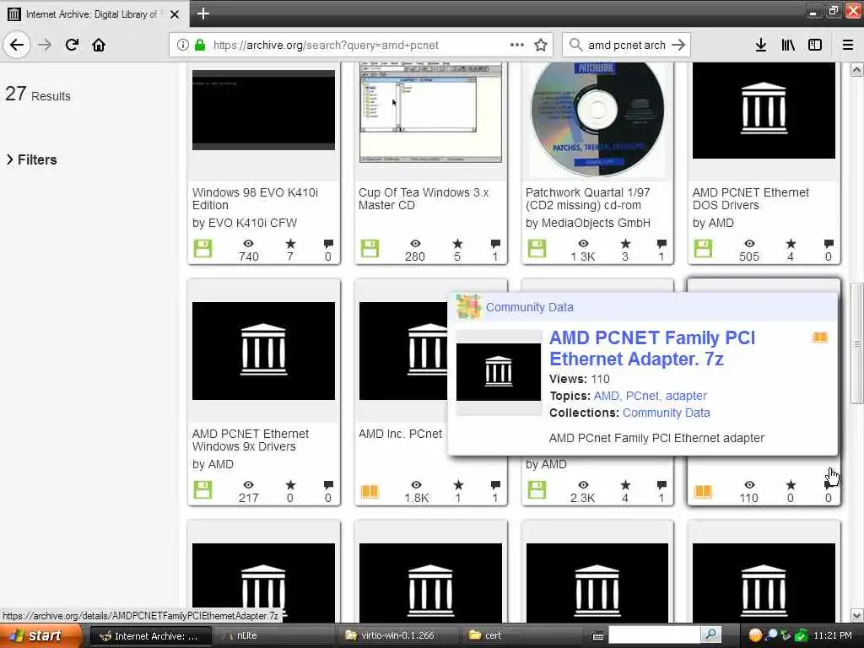
Task: Click reviews bubble on Cup Of Tea card
Action: [x=495, y=244]
